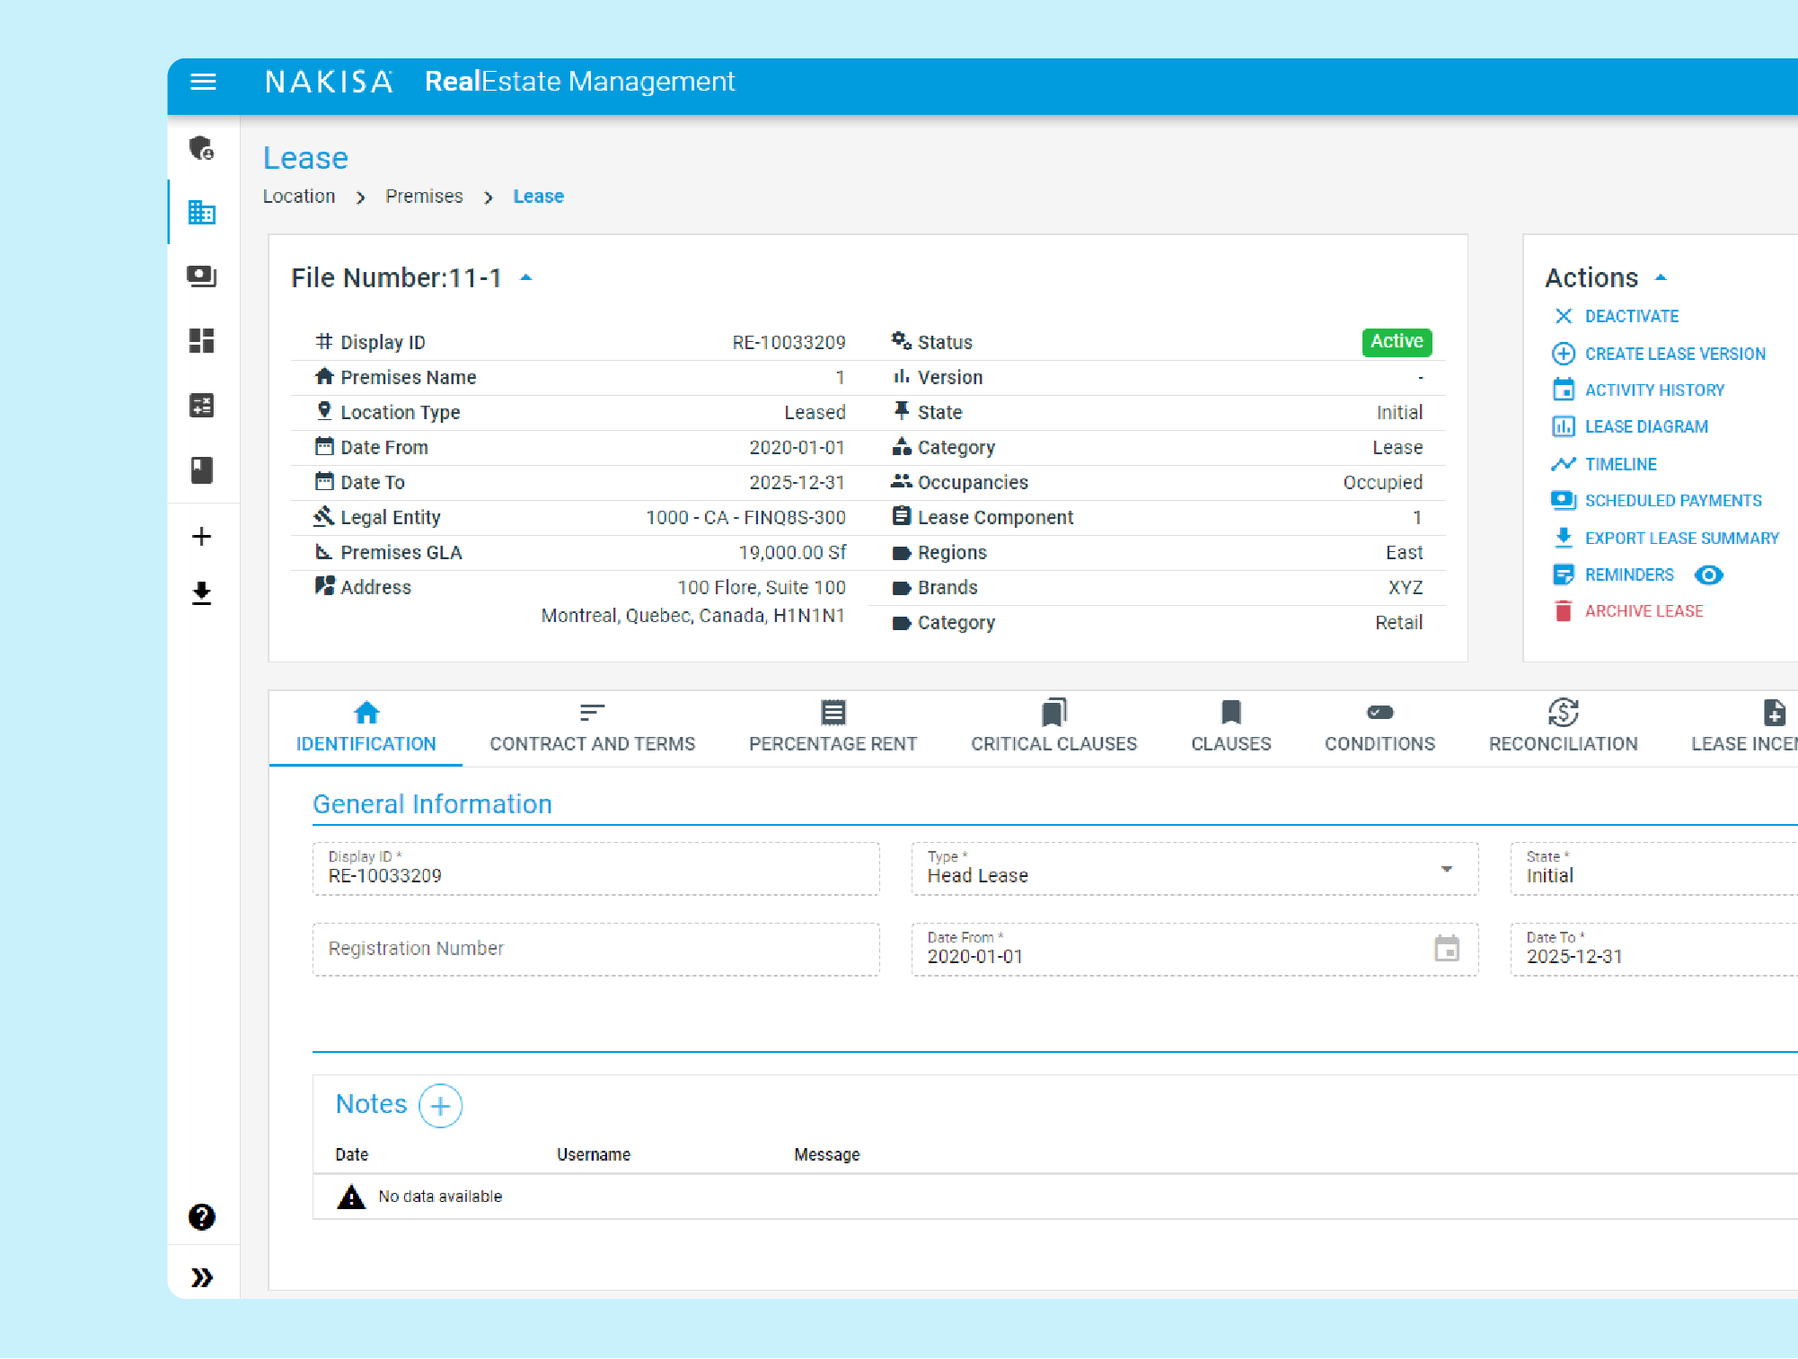Collapse the File Number panel arrow

(x=526, y=278)
